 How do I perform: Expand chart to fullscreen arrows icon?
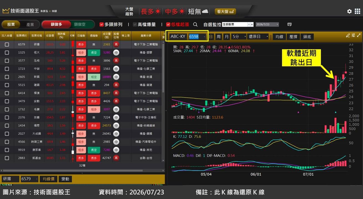pyautogui.click(x=359, y=35)
